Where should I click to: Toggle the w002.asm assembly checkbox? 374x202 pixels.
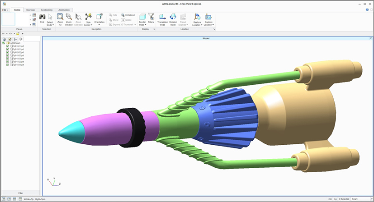[x=4, y=43]
